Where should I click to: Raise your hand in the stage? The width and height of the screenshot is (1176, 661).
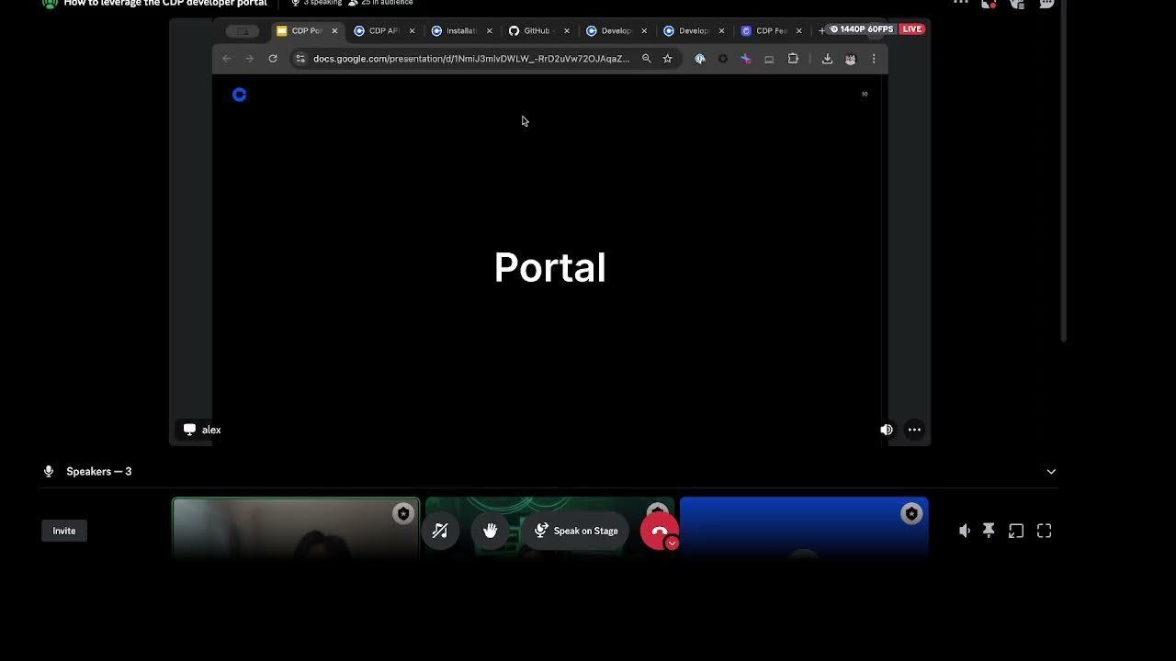coord(490,530)
